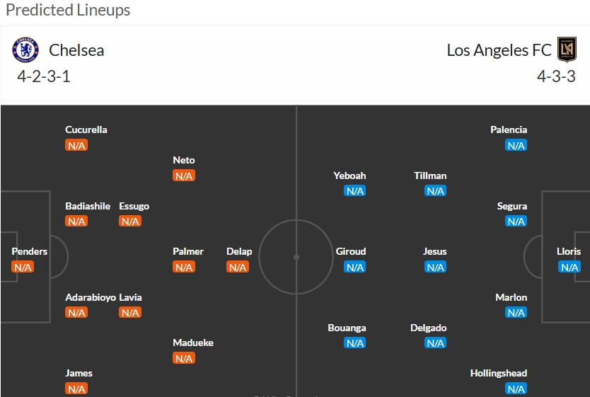Click Palmer's orange N/A rating badge
This screenshot has height=397, width=590.
[x=184, y=267]
